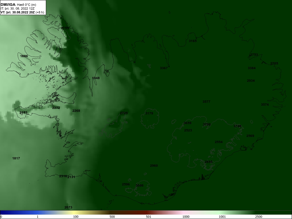Click the 2755 height value in the northwest

65,28
